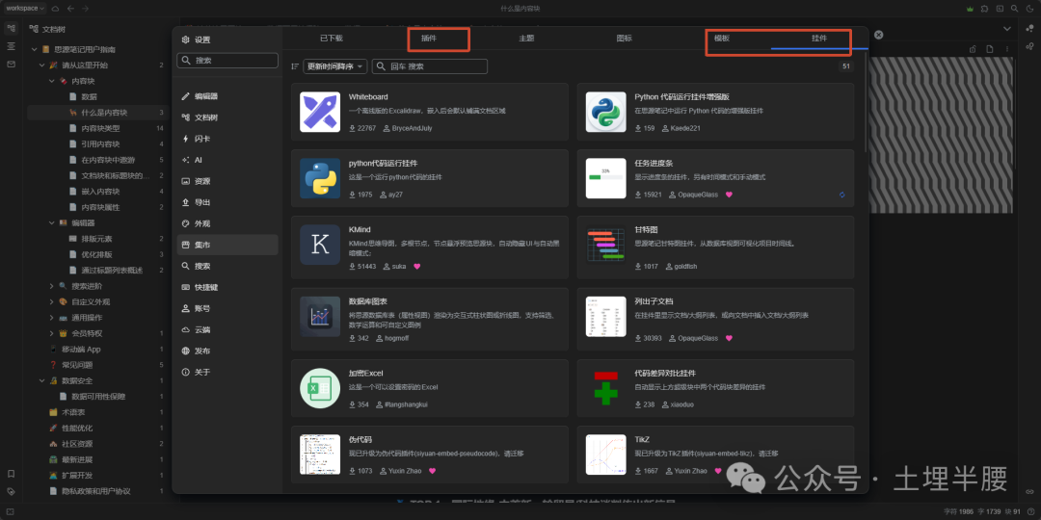Expand the 会员特权 tree node
Screen dimensions: 1041x520
52,333
